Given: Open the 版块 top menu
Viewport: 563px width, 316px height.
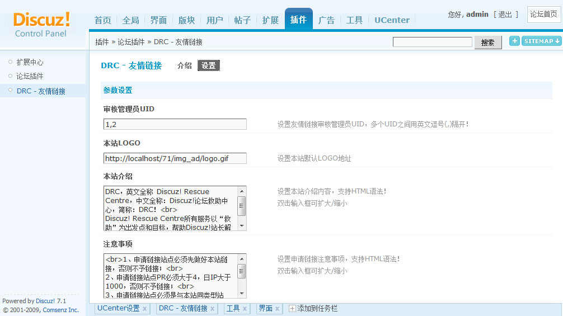Looking at the screenshot, I should [187, 20].
